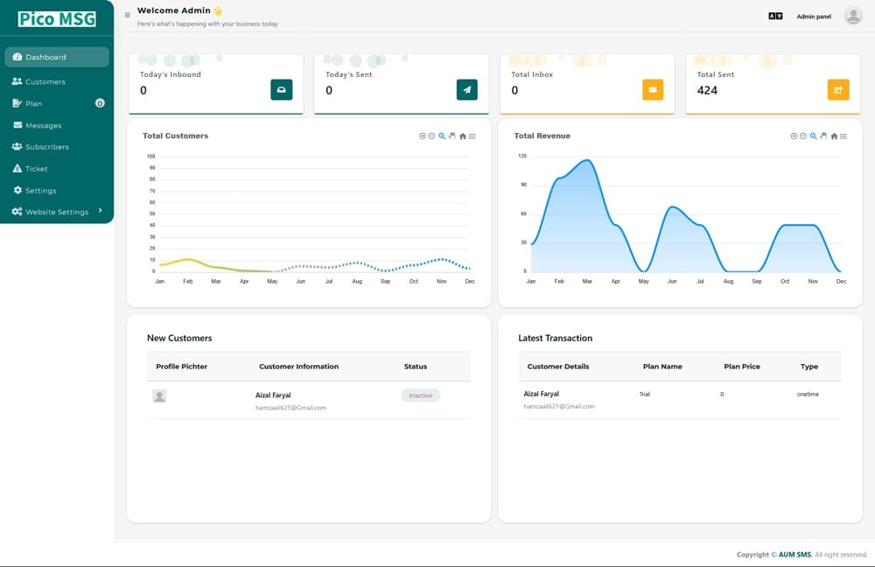
Task: Click the Total Inbox envelope icon
Action: (x=653, y=89)
